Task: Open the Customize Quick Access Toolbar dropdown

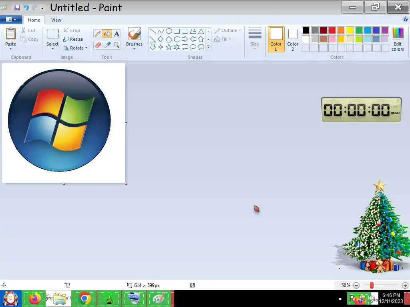Action: 42,8
